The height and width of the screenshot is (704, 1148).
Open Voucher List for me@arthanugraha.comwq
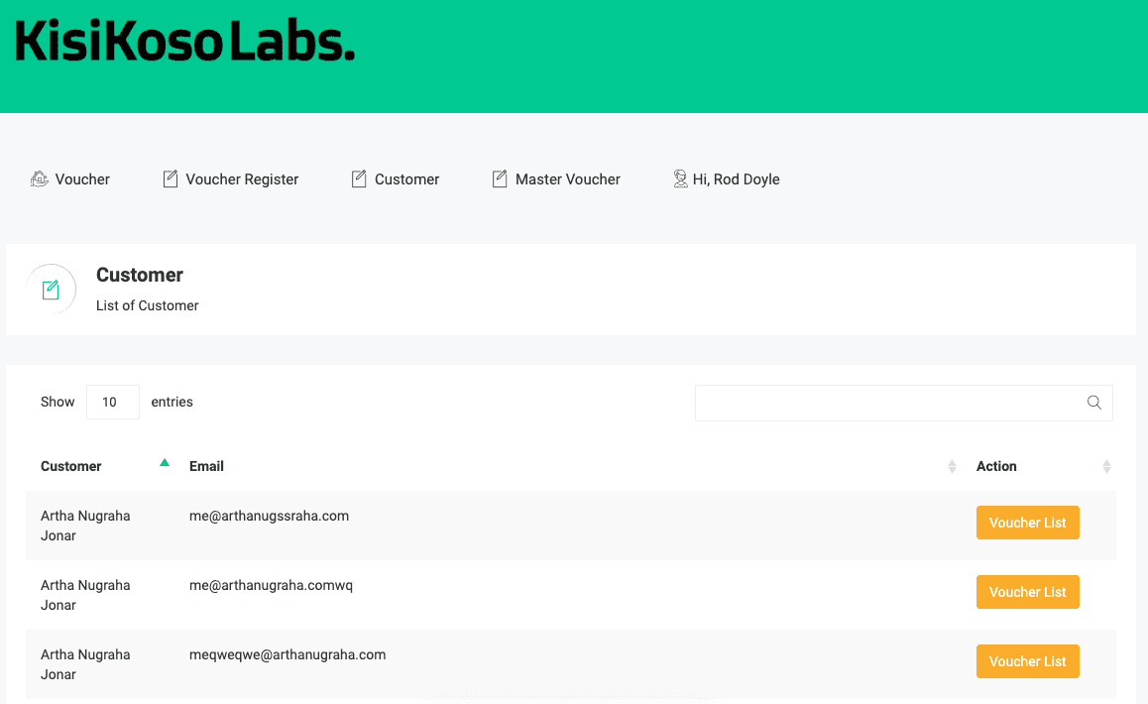[1027, 592]
